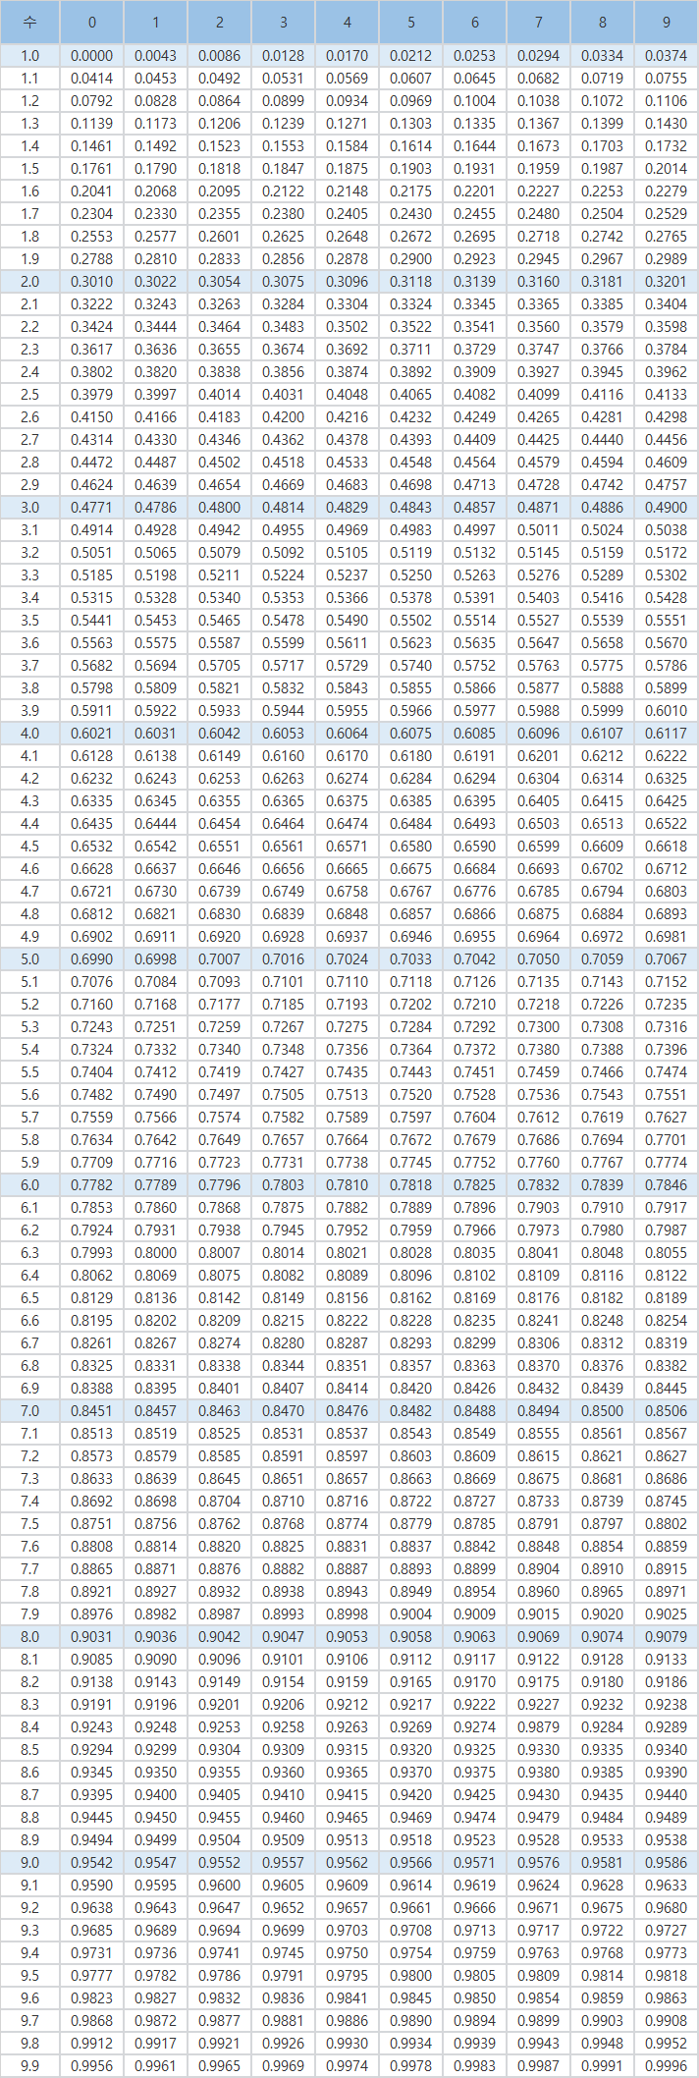Select the value 0.3010
Viewport: 699px width, 2078px height.
pyautogui.click(x=92, y=282)
